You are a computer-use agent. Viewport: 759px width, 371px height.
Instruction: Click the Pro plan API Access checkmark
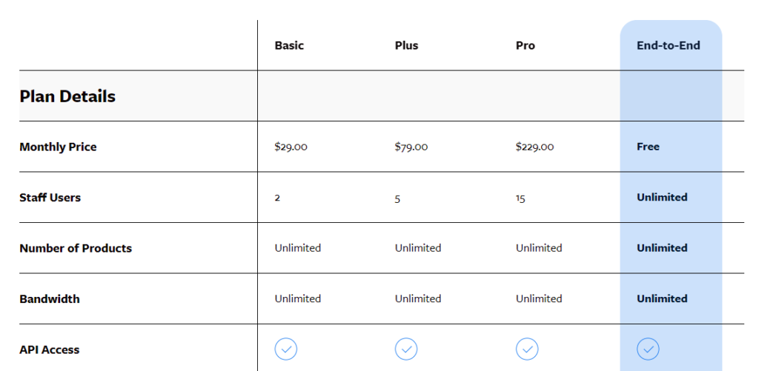coord(527,350)
